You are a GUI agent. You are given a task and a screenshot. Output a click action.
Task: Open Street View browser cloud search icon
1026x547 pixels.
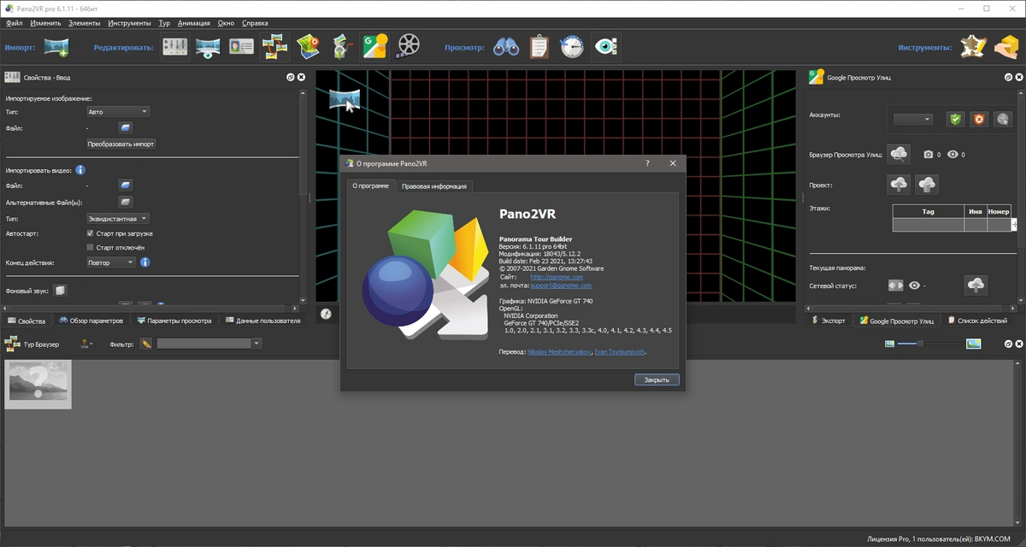[x=899, y=154]
